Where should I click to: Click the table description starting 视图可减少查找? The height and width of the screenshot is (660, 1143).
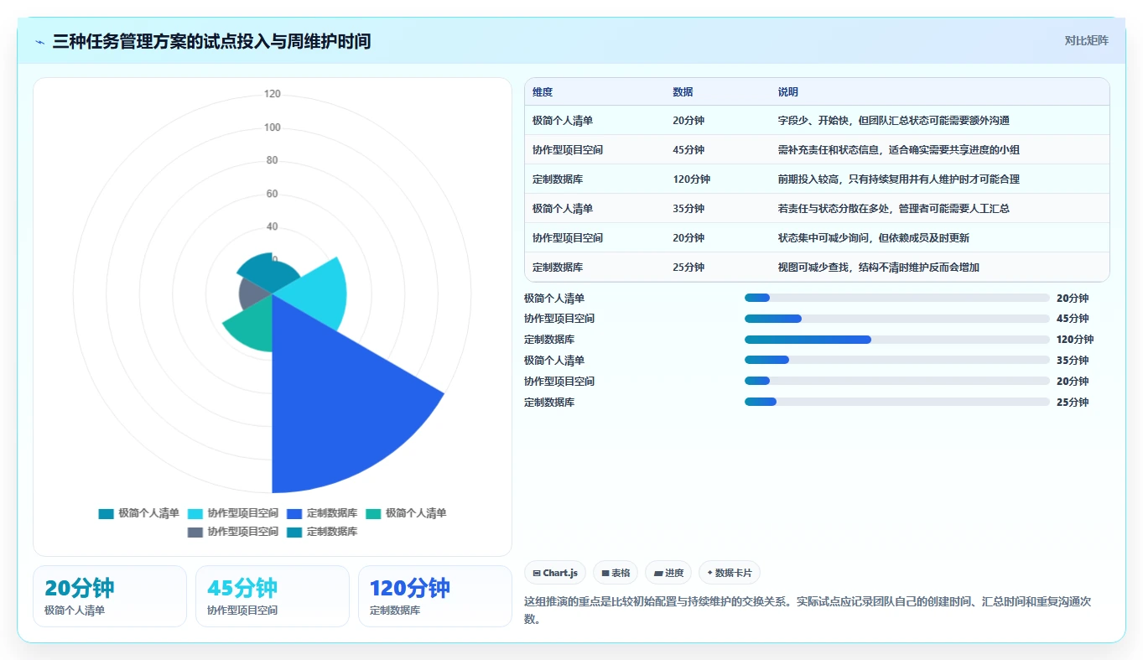pos(879,268)
